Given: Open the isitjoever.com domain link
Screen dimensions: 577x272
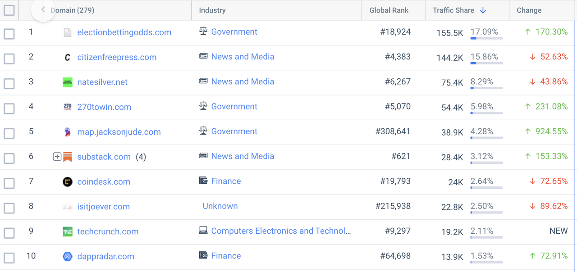Looking at the screenshot, I should tap(103, 207).
